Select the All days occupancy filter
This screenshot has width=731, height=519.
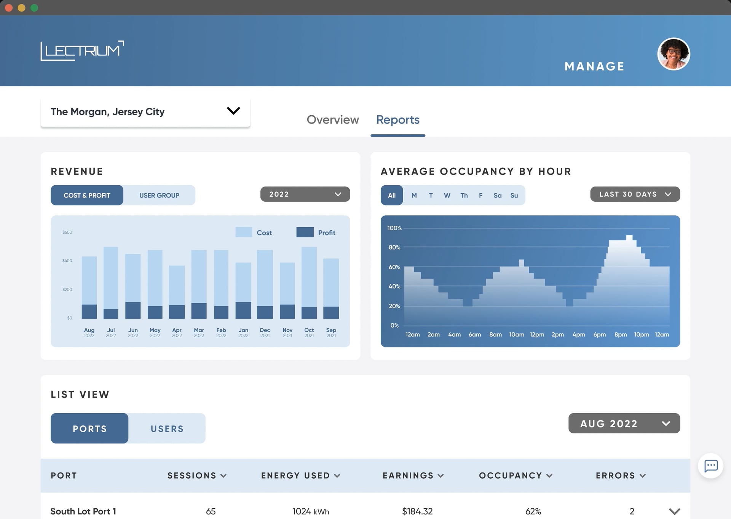pyautogui.click(x=391, y=195)
